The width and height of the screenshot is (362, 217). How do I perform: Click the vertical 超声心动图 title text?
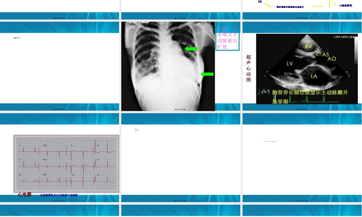coord(248,68)
